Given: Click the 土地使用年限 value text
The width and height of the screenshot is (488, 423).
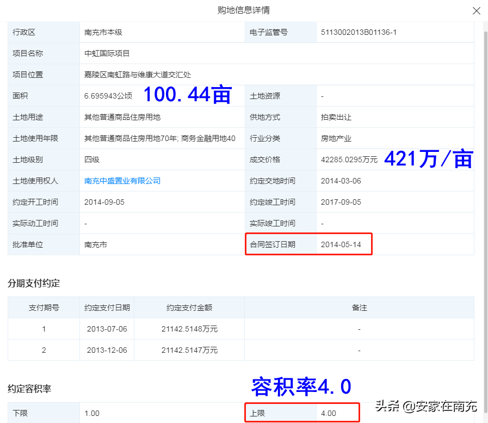Looking at the screenshot, I should [x=159, y=138].
